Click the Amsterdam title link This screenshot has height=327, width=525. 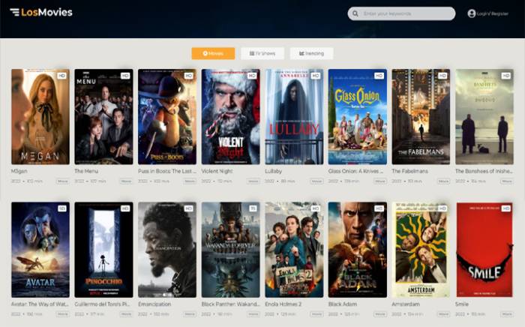(x=406, y=304)
